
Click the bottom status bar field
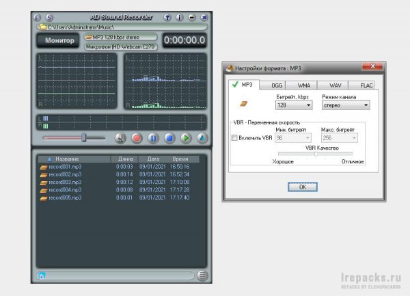(115, 275)
